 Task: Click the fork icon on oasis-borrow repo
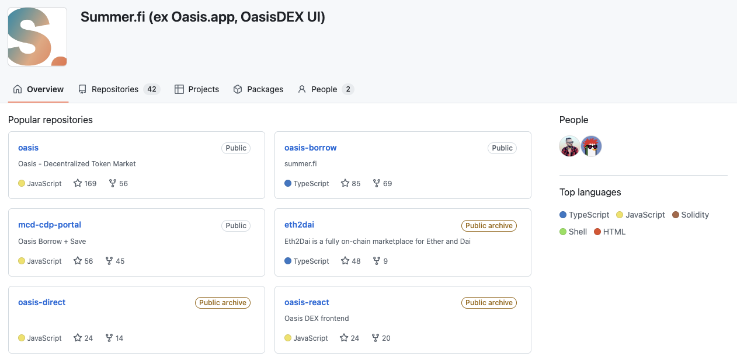(377, 183)
